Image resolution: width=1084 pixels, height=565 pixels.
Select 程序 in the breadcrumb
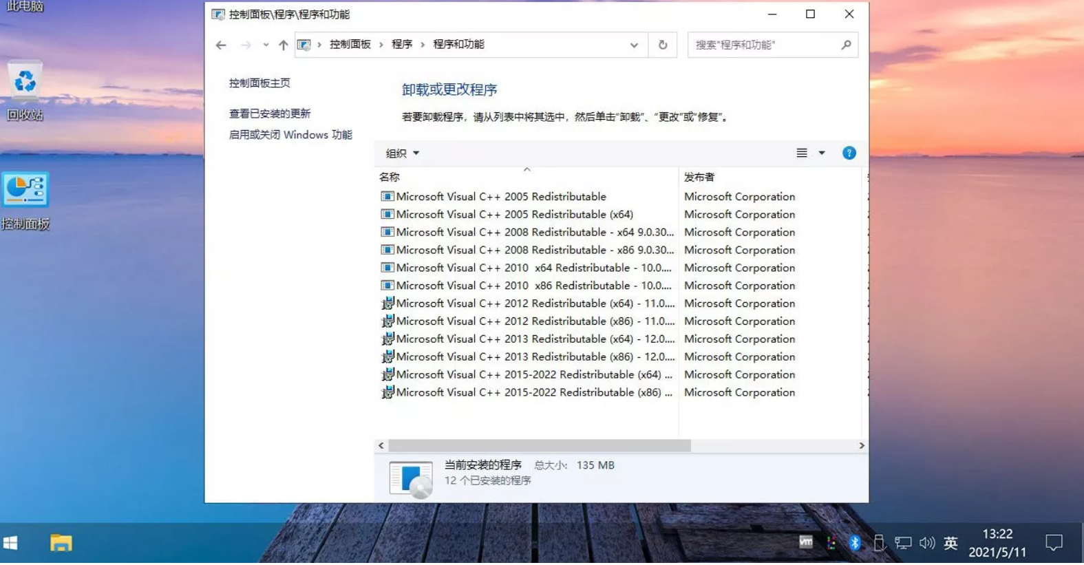point(402,44)
